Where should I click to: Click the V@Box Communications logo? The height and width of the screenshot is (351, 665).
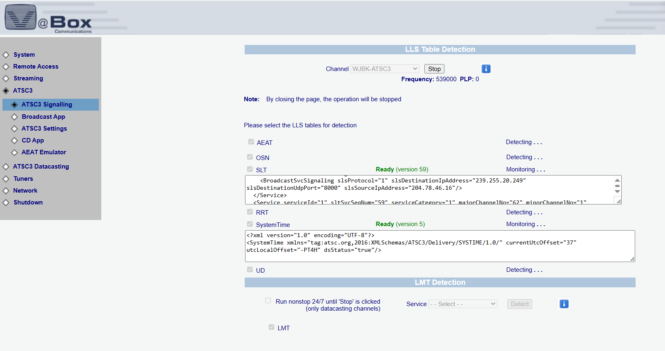(x=48, y=19)
